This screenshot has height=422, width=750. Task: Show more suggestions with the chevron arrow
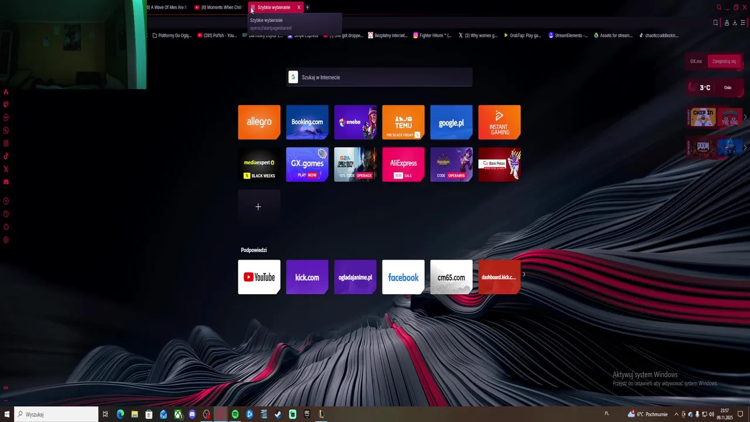524,274
